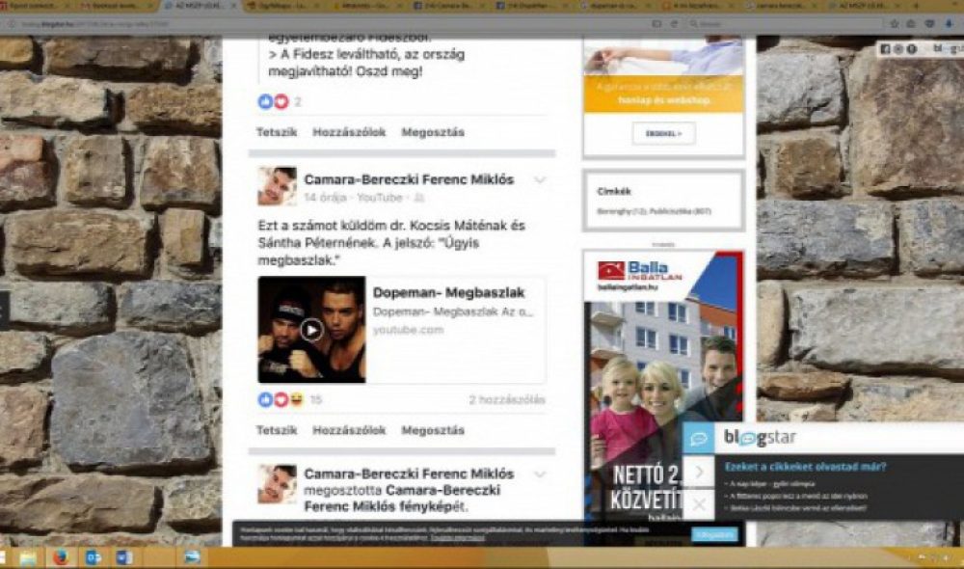The height and width of the screenshot is (569, 964).
Task: Click Tetszik under the Fidesz post
Action: [277, 131]
